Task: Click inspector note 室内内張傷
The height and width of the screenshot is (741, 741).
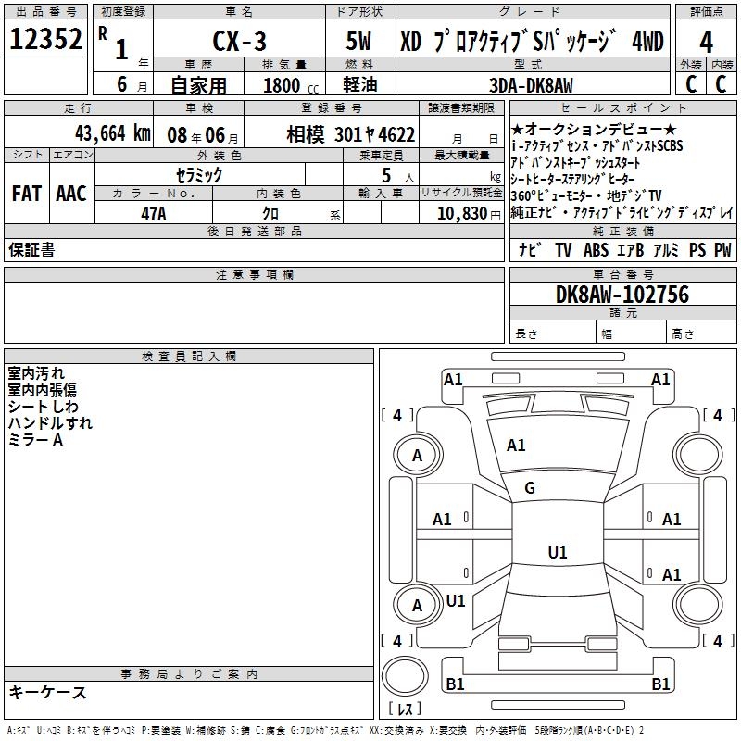Action: 42,389
